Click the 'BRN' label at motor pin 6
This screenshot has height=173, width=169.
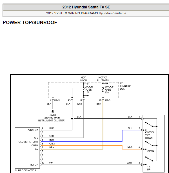click(x=52, y=147)
